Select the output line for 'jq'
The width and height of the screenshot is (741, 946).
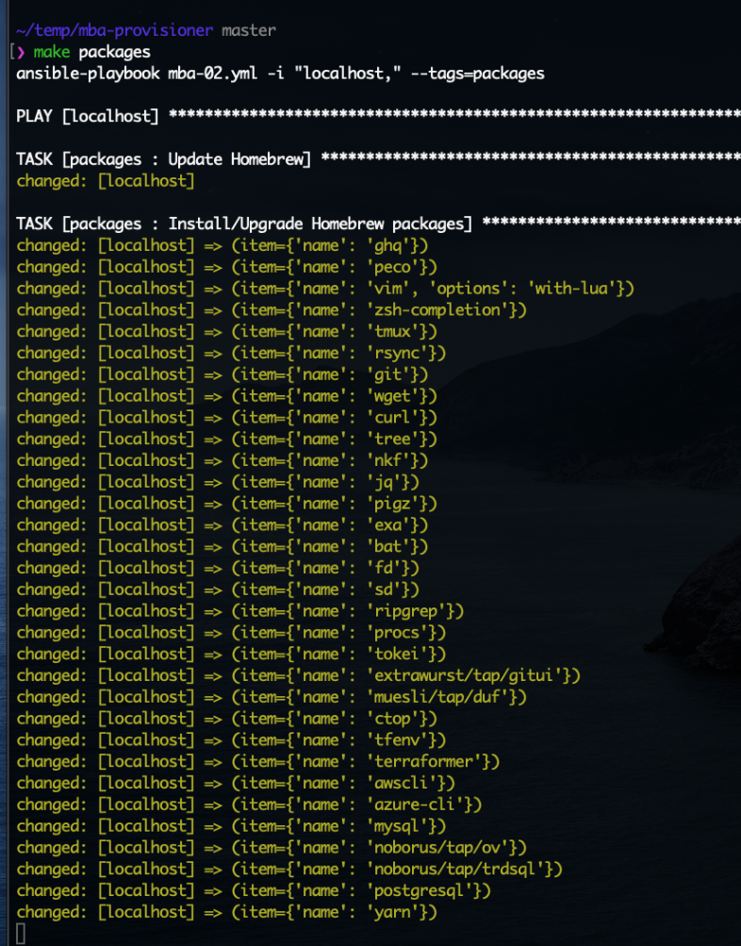(218, 482)
